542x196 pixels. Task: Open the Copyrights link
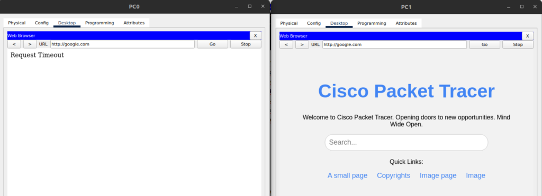[393, 175]
